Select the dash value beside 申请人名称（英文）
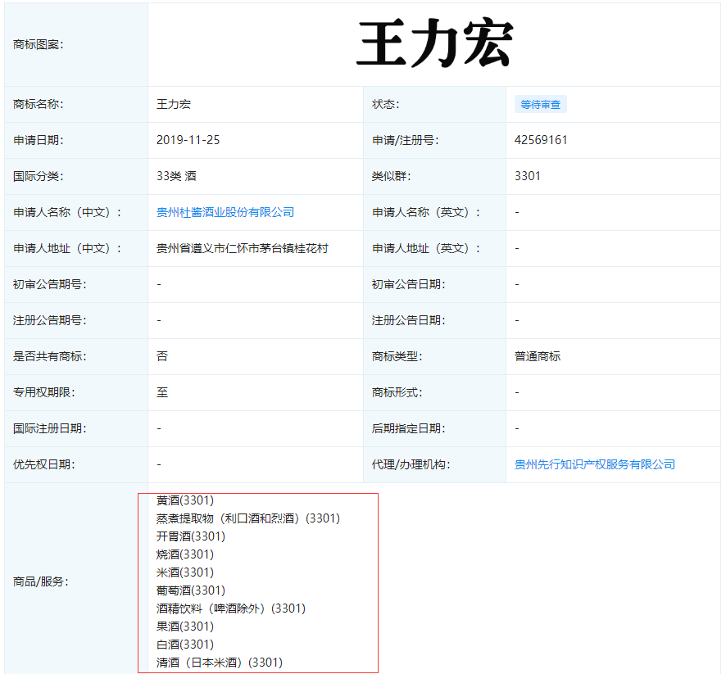This screenshot has width=726, height=674. click(x=517, y=212)
